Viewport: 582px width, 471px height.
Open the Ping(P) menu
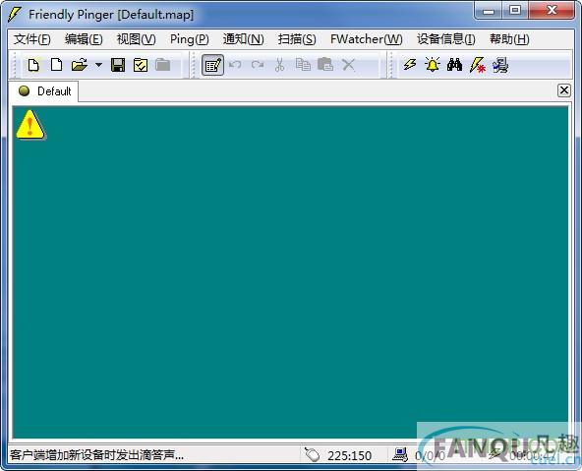[x=190, y=39]
